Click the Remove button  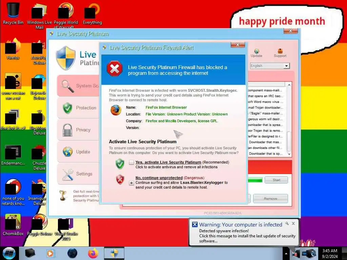[270, 198]
